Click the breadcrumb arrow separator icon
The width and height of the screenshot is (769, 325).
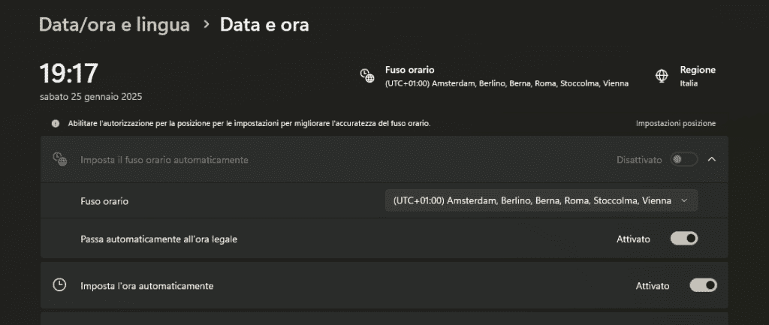point(205,26)
